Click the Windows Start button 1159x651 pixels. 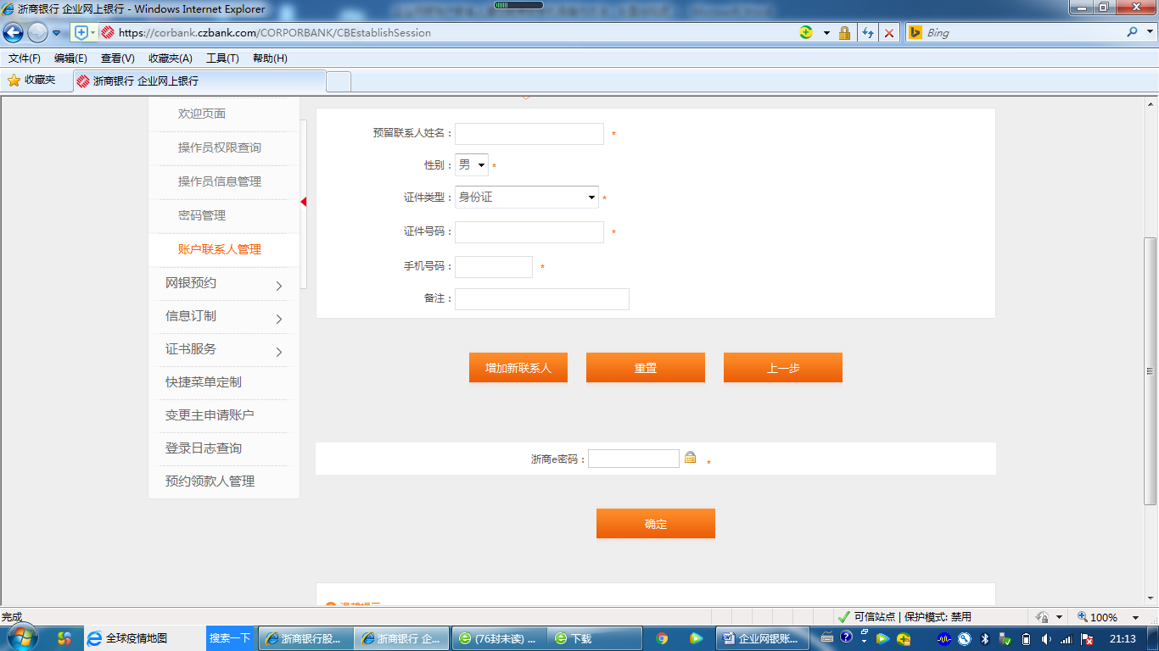(21, 638)
